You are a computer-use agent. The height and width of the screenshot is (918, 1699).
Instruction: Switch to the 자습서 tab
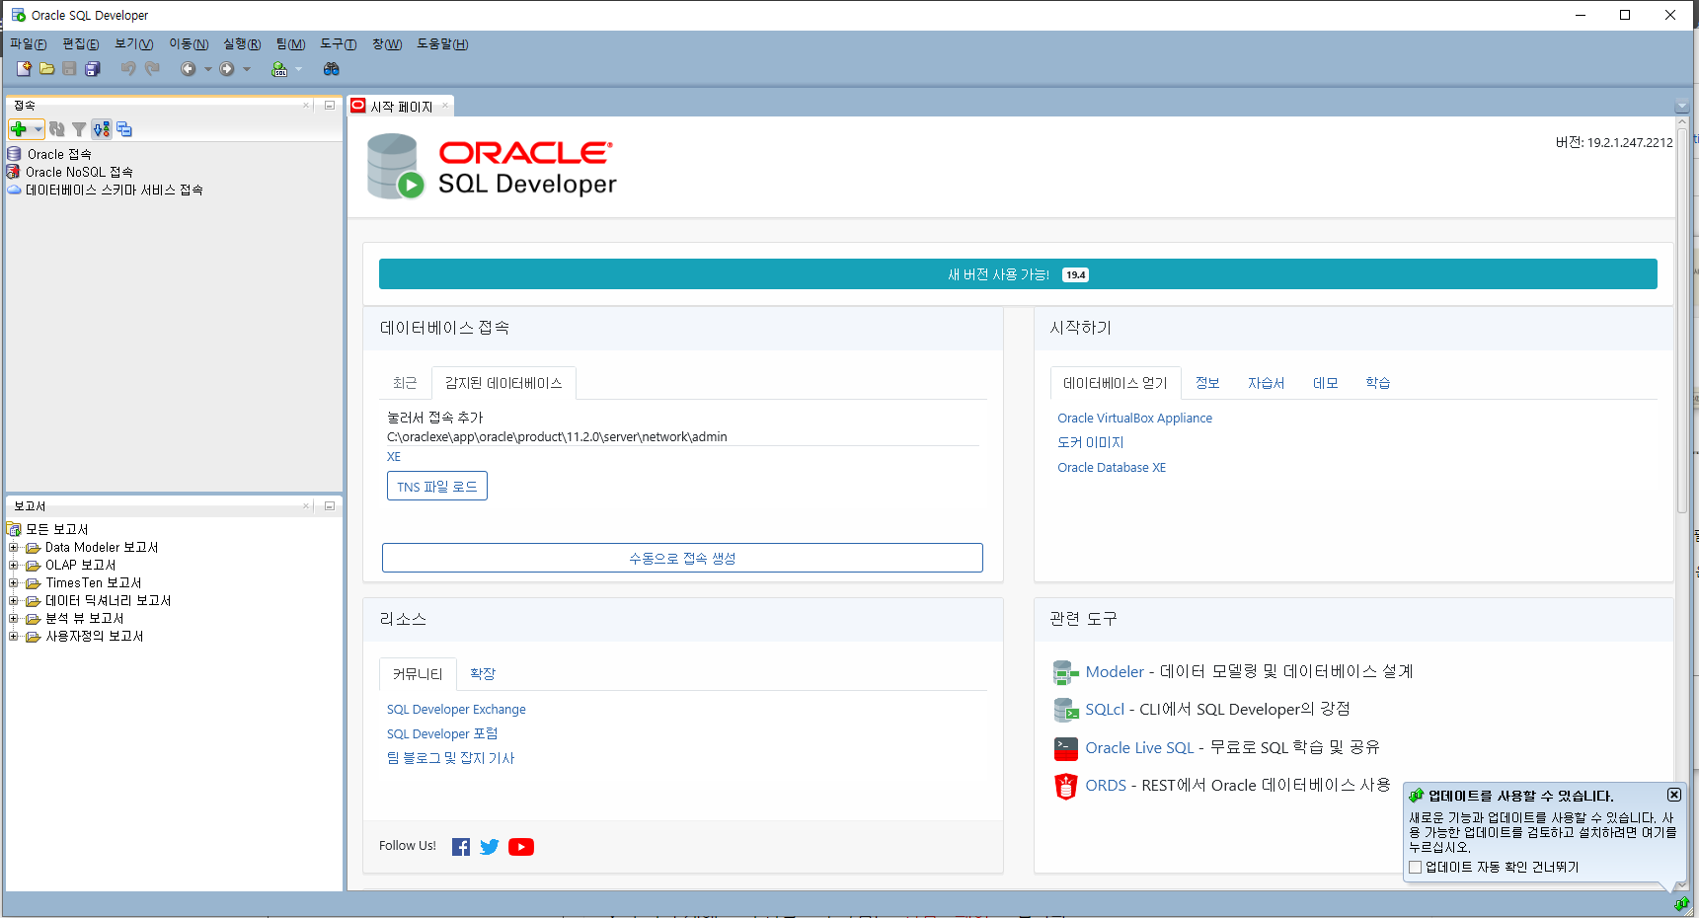(x=1266, y=383)
